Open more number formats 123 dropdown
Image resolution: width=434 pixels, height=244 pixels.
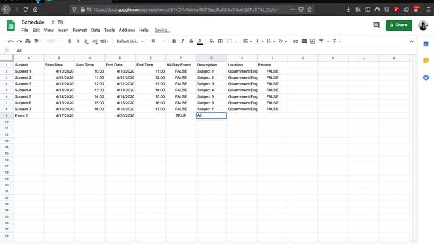point(104,41)
